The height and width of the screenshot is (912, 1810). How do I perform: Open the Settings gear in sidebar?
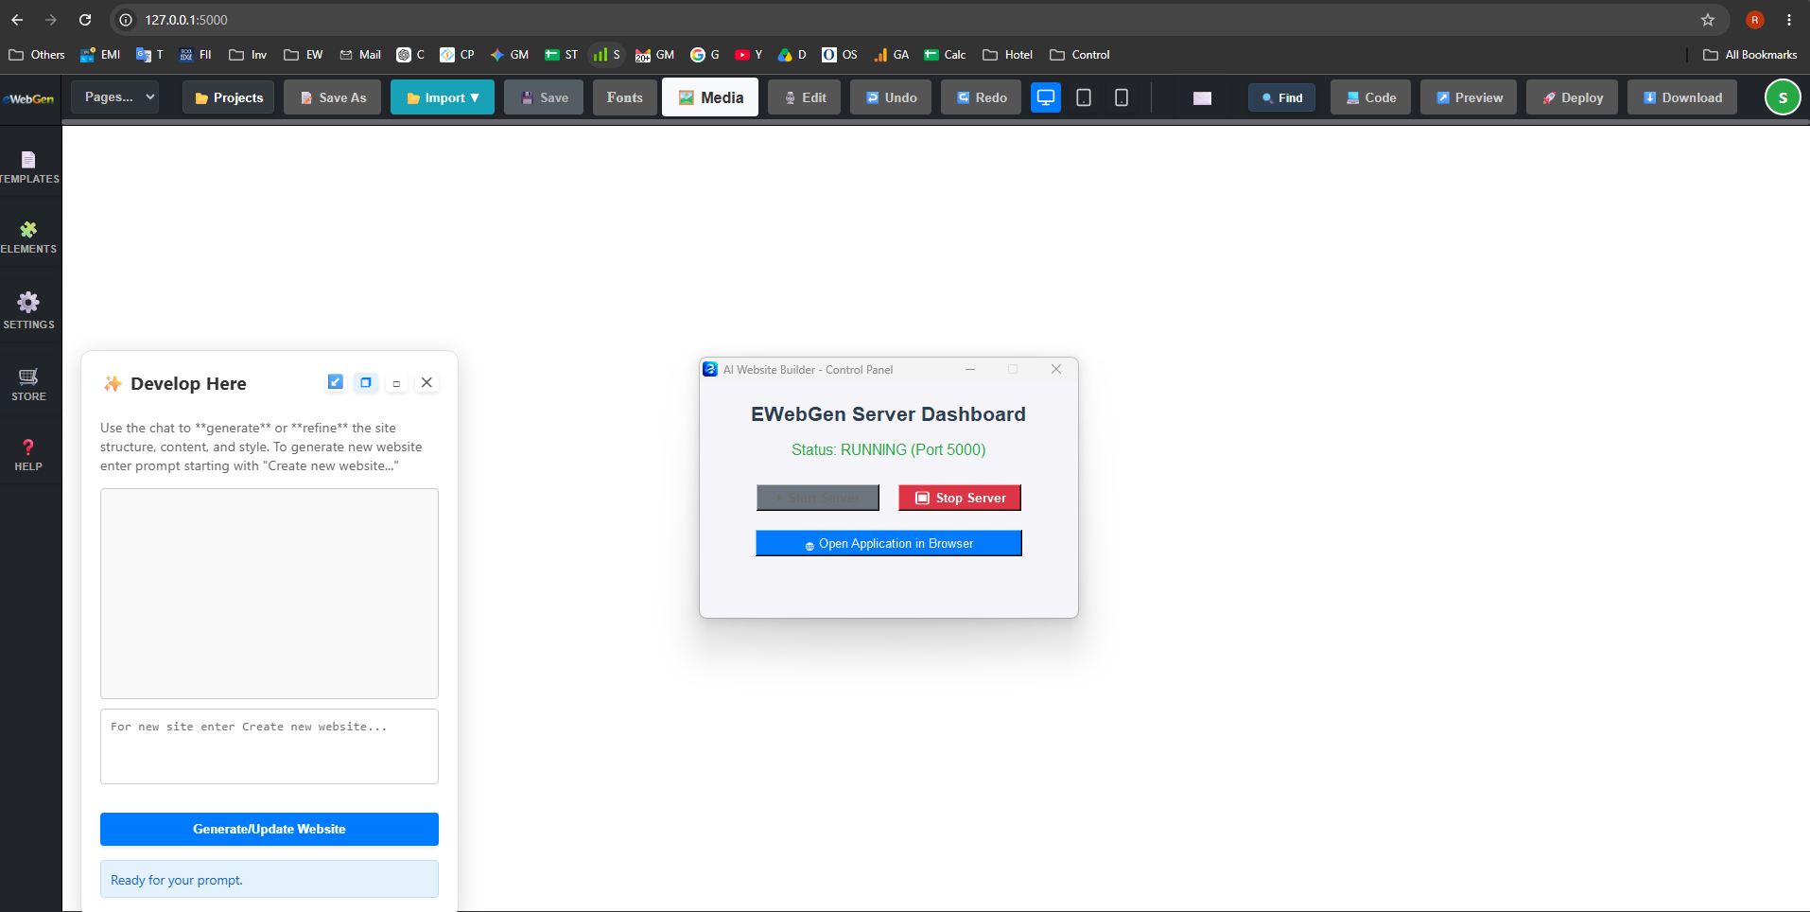click(x=28, y=310)
